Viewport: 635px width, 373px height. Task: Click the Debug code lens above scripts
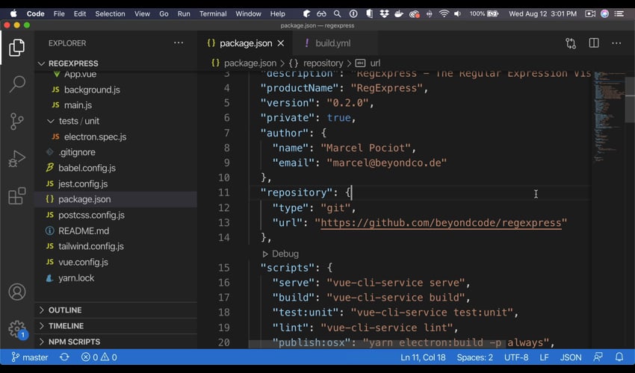pyautogui.click(x=281, y=254)
